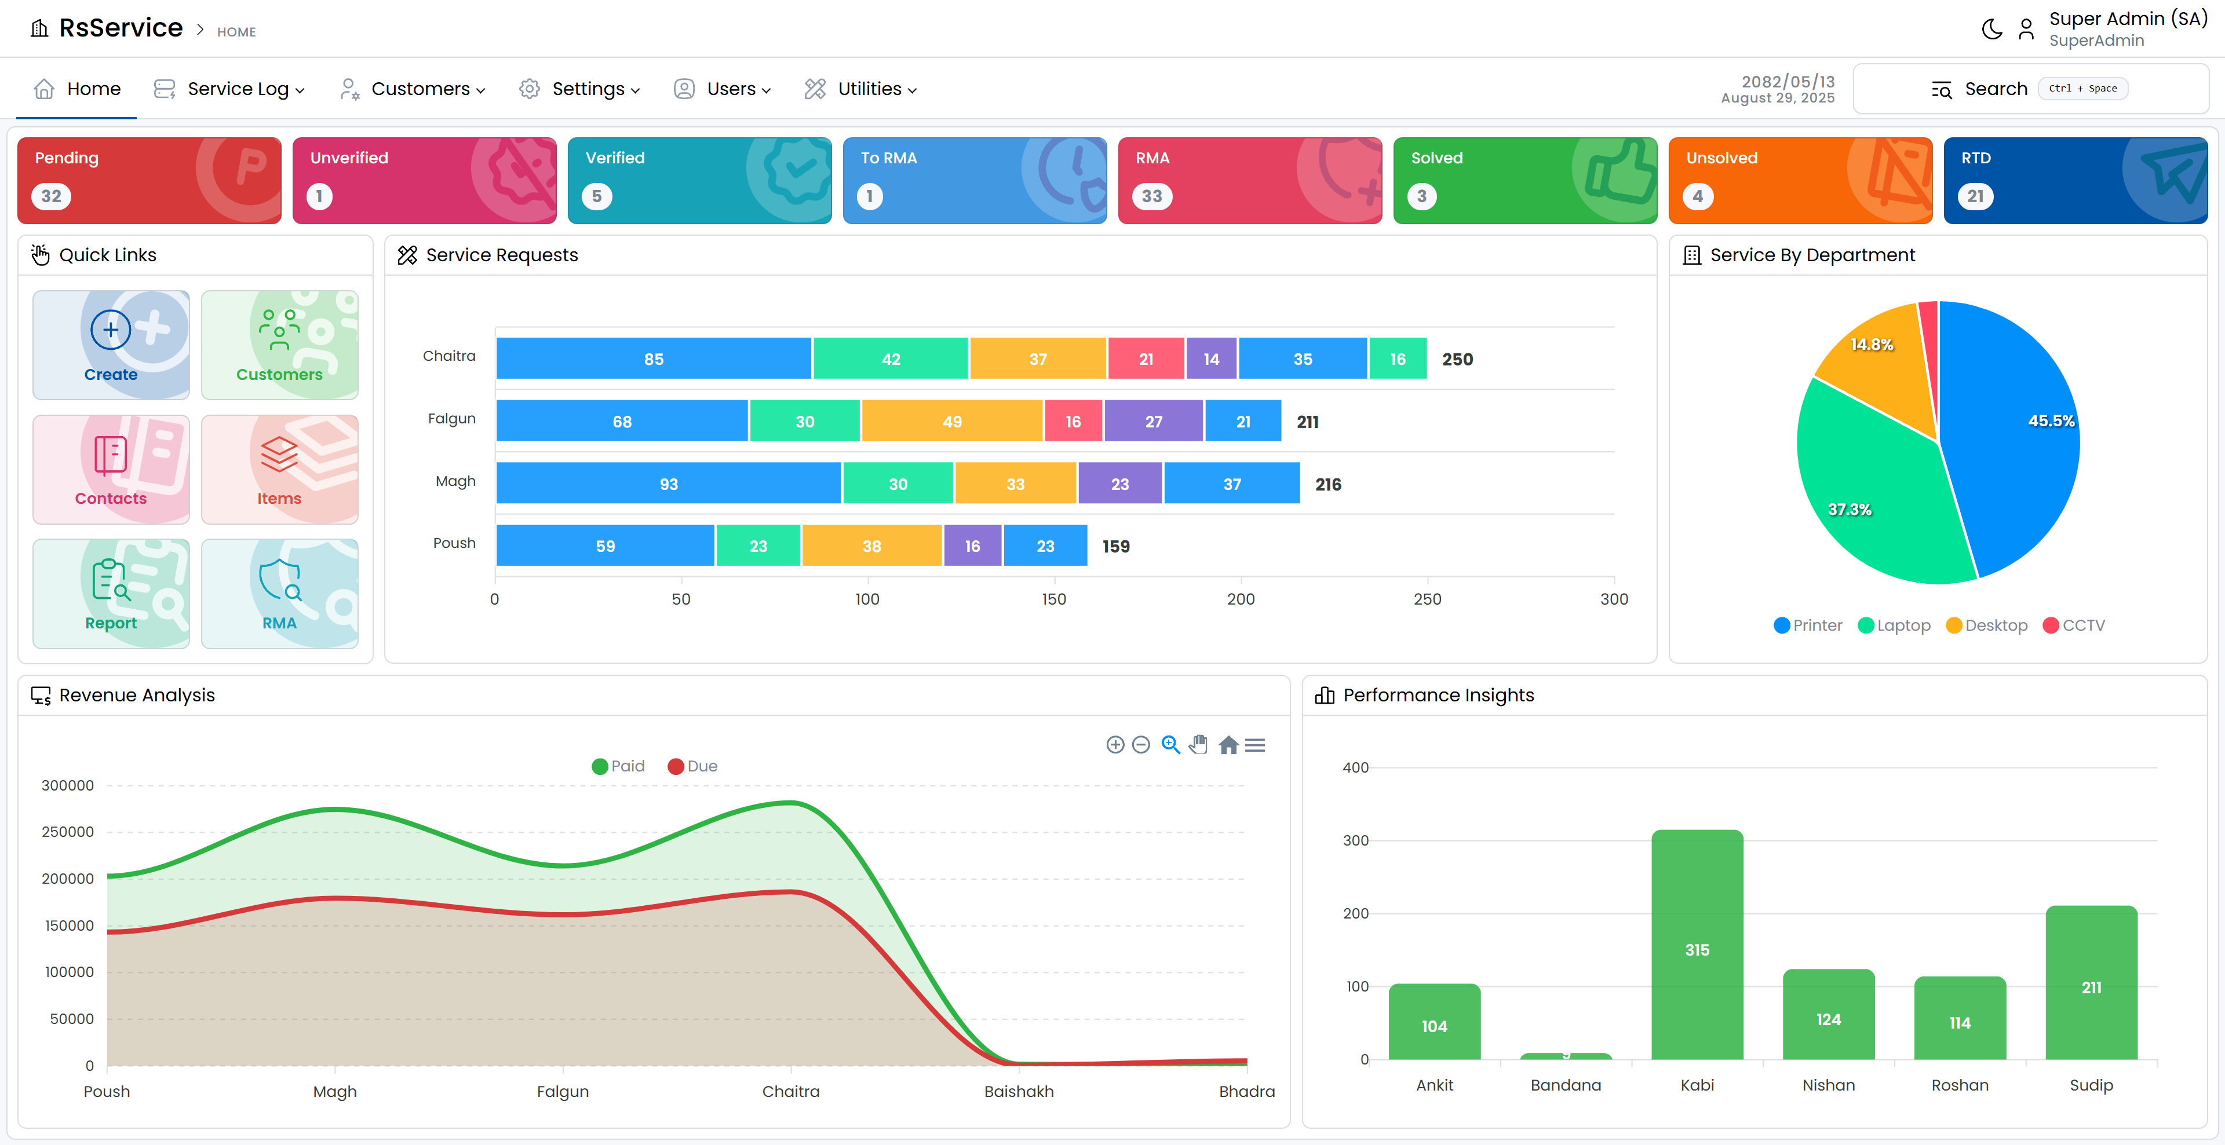
Task: Open the revenue chart hamburger menu
Action: tap(1255, 745)
